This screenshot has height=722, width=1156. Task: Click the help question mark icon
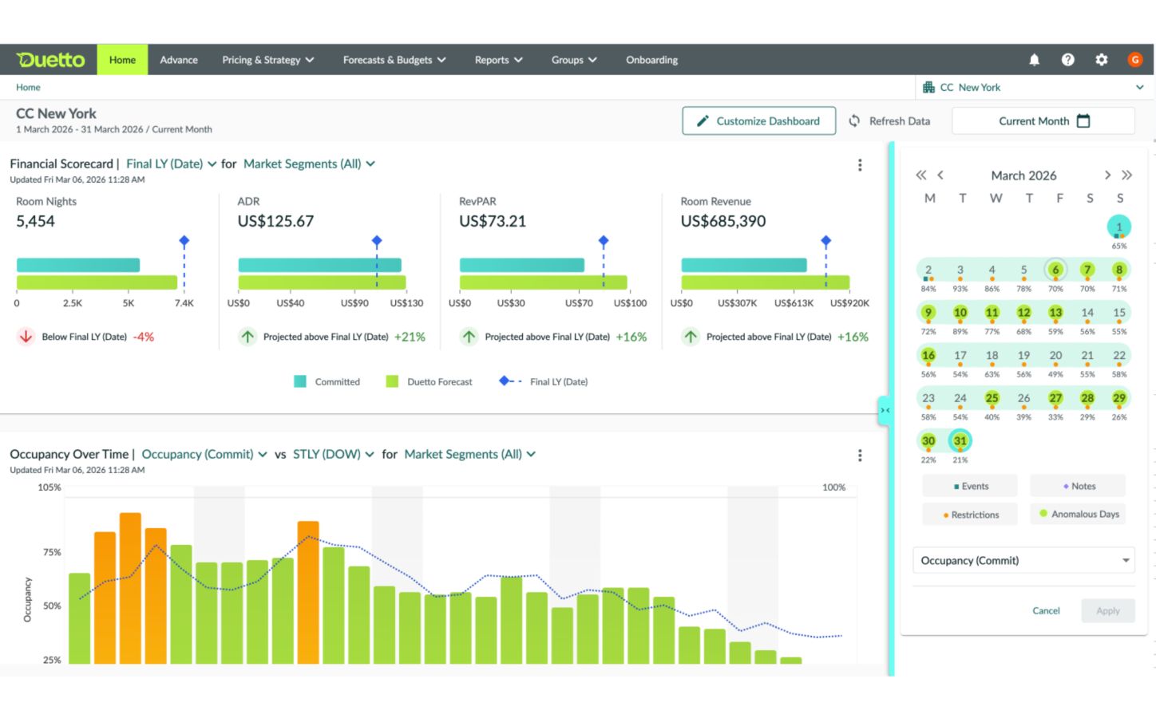1067,60
